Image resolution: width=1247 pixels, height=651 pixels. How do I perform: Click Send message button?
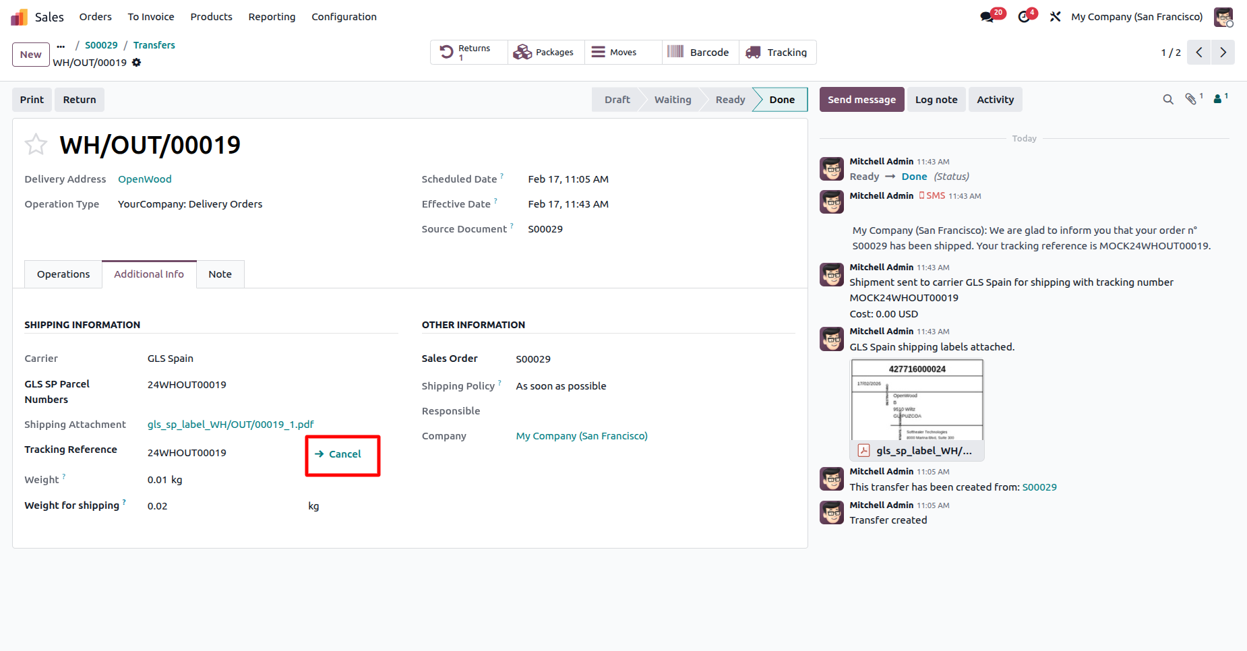(x=861, y=100)
